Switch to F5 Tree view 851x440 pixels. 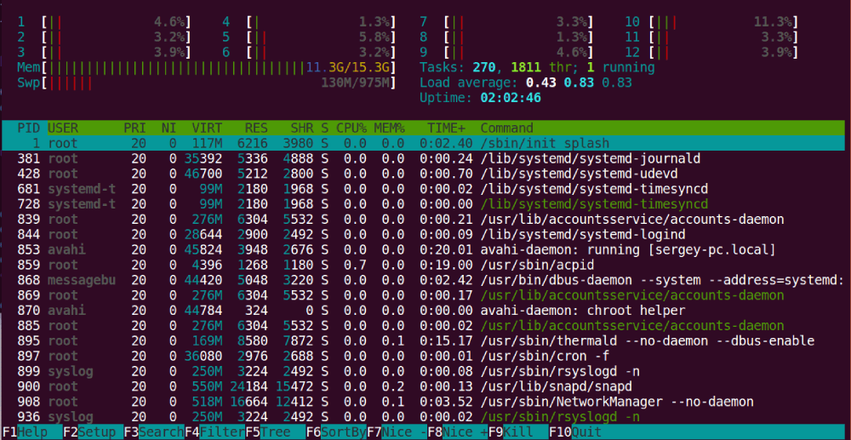tap(276, 432)
